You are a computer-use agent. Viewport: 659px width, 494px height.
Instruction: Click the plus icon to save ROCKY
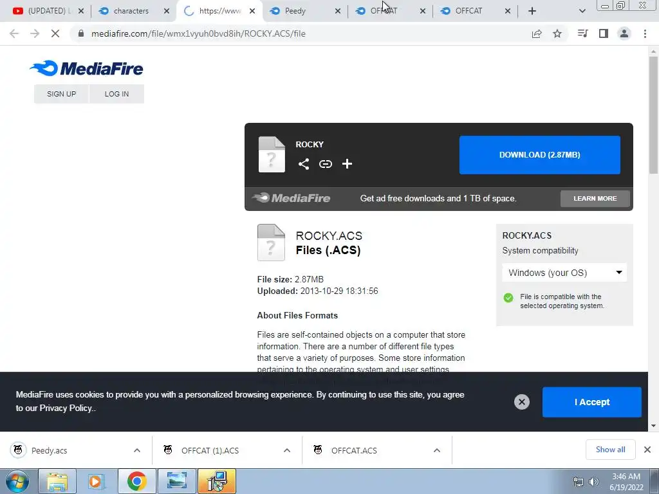(347, 164)
